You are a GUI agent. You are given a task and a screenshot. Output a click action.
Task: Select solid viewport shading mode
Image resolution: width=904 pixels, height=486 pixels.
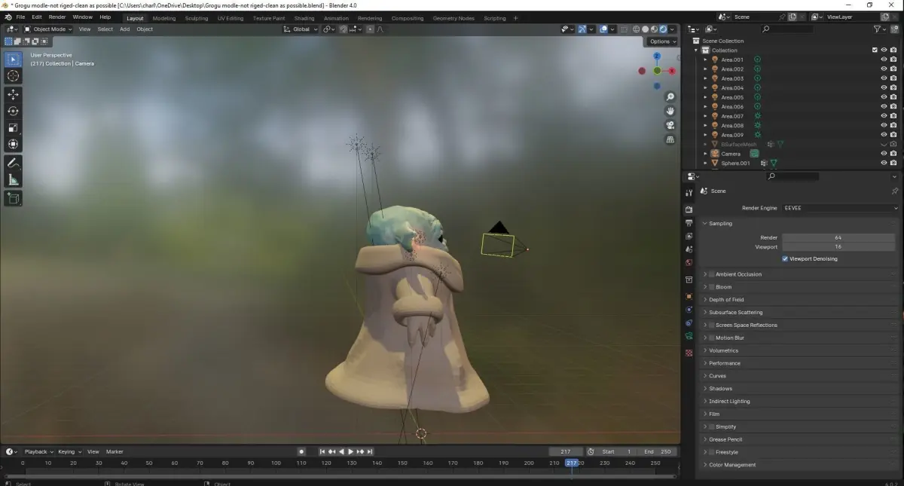pos(645,29)
